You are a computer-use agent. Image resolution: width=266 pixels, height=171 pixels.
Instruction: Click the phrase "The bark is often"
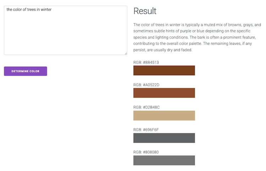(x=205, y=37)
